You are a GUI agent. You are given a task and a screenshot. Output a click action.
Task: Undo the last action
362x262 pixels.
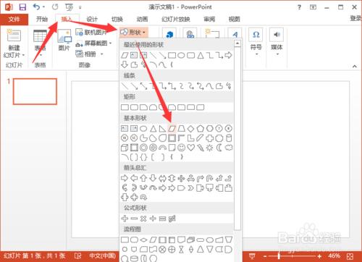37,7
